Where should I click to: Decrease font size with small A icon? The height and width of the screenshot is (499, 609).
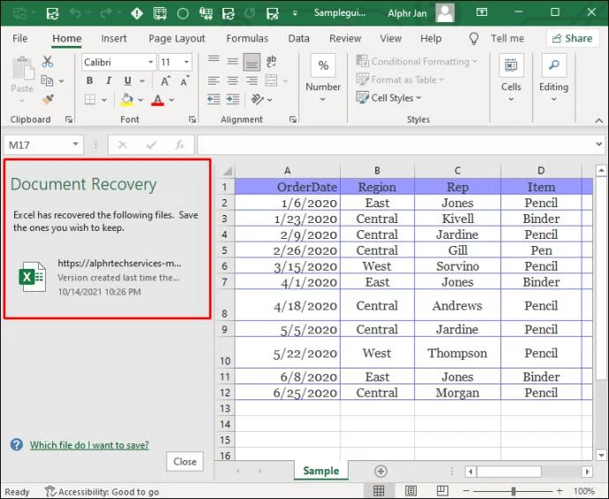(184, 81)
